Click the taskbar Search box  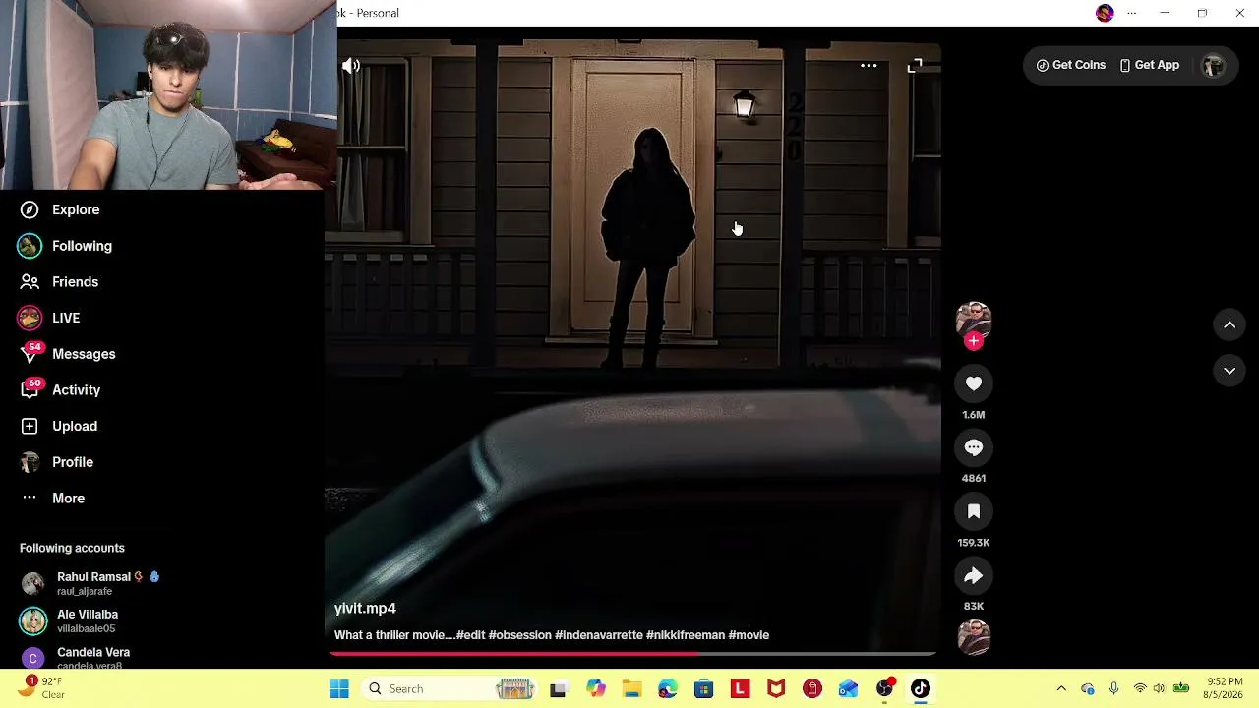point(450,688)
